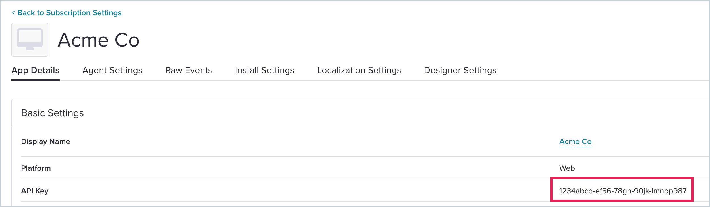
Task: Select the App Details tab
Action: [x=36, y=70]
